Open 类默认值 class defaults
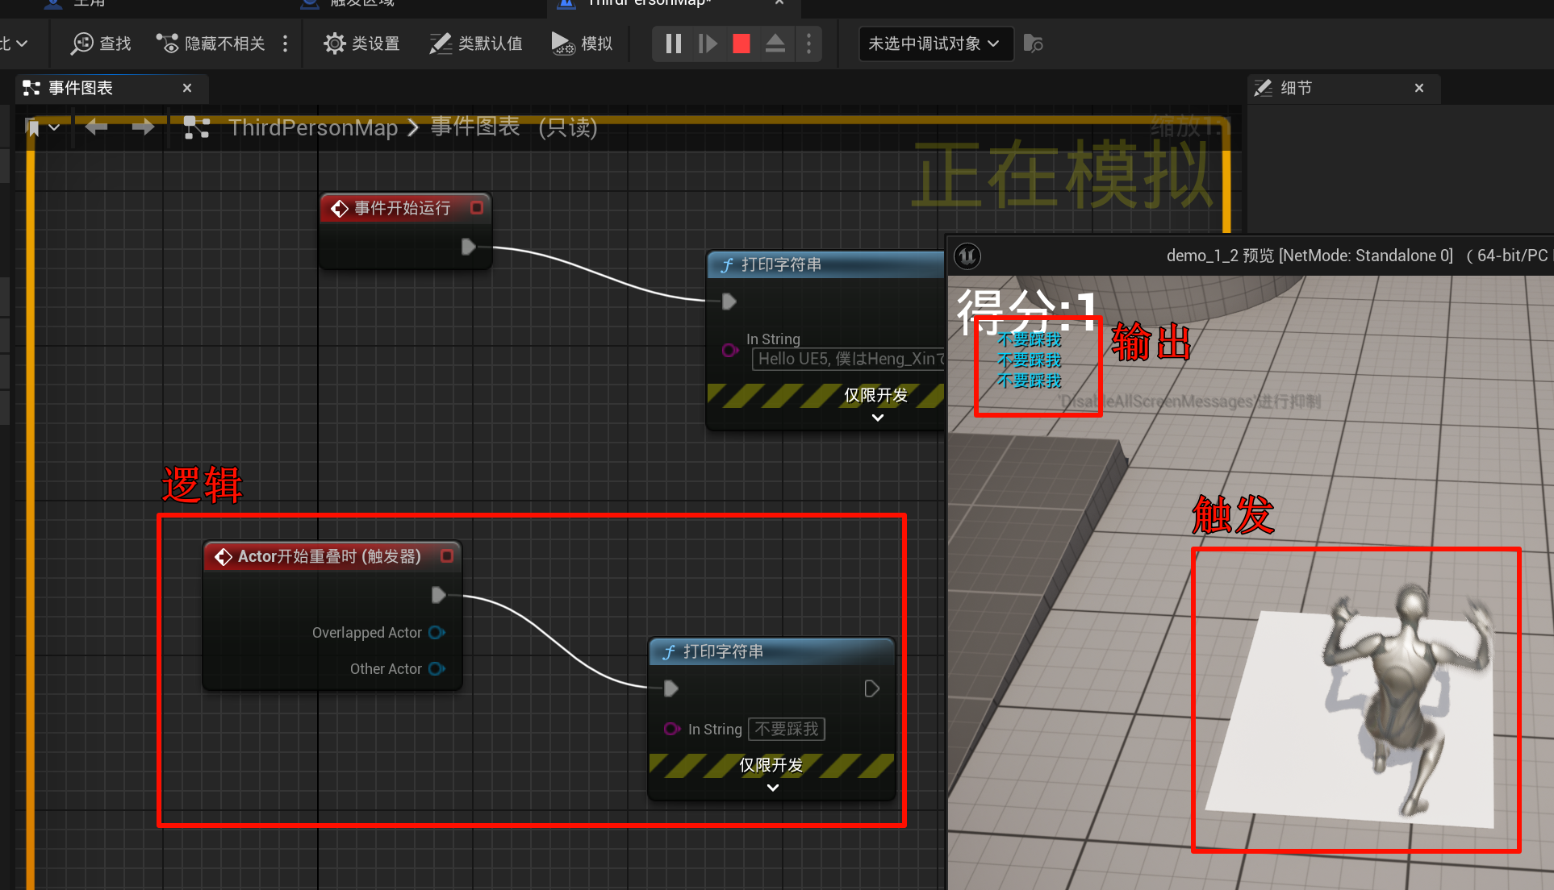 tap(476, 44)
